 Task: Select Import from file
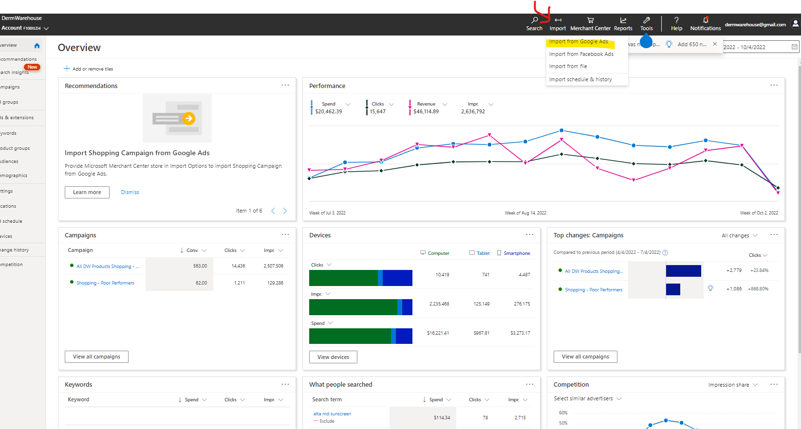coord(568,66)
